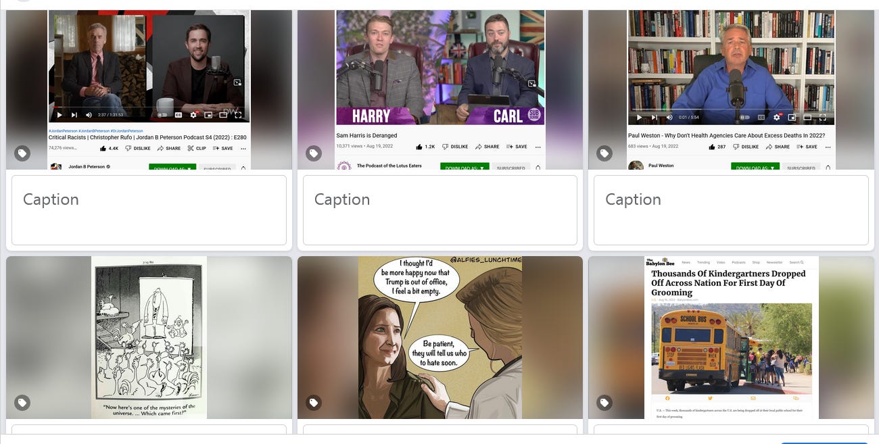Click the fullscreen icon in Paul Weston screenshot

coord(822,118)
